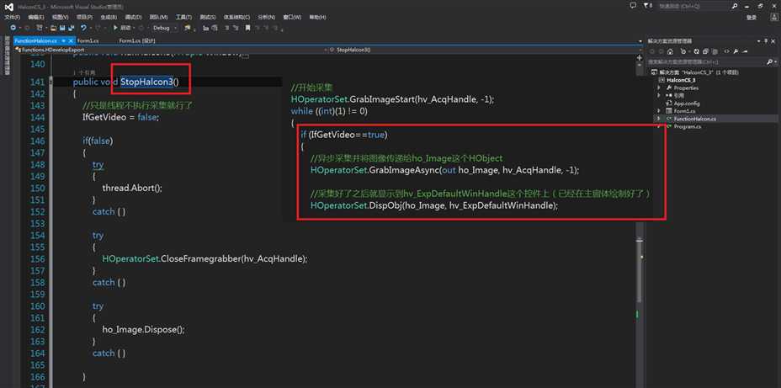
Task: Switch to the Form1.cs [设计] tab
Action: coord(137,41)
